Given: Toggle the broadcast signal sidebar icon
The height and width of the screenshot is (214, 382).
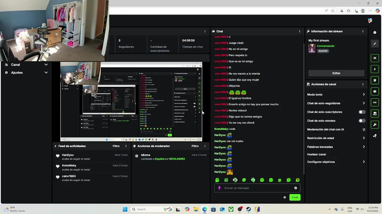Looking at the screenshot, I should coord(375,103).
